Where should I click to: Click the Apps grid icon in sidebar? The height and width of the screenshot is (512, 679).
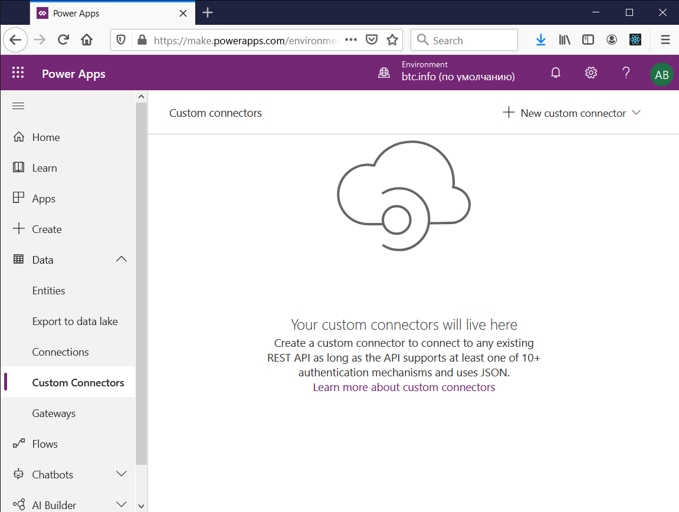(x=19, y=198)
